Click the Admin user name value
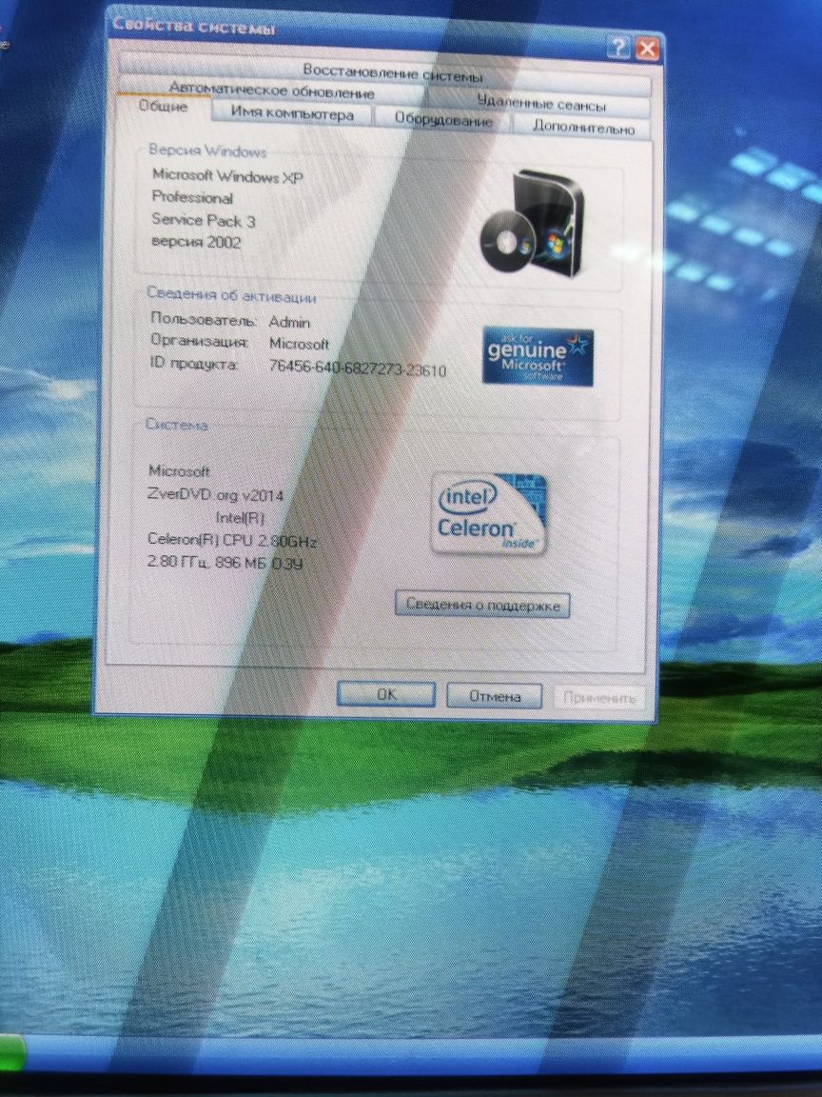Image resolution: width=822 pixels, height=1097 pixels. [x=289, y=323]
